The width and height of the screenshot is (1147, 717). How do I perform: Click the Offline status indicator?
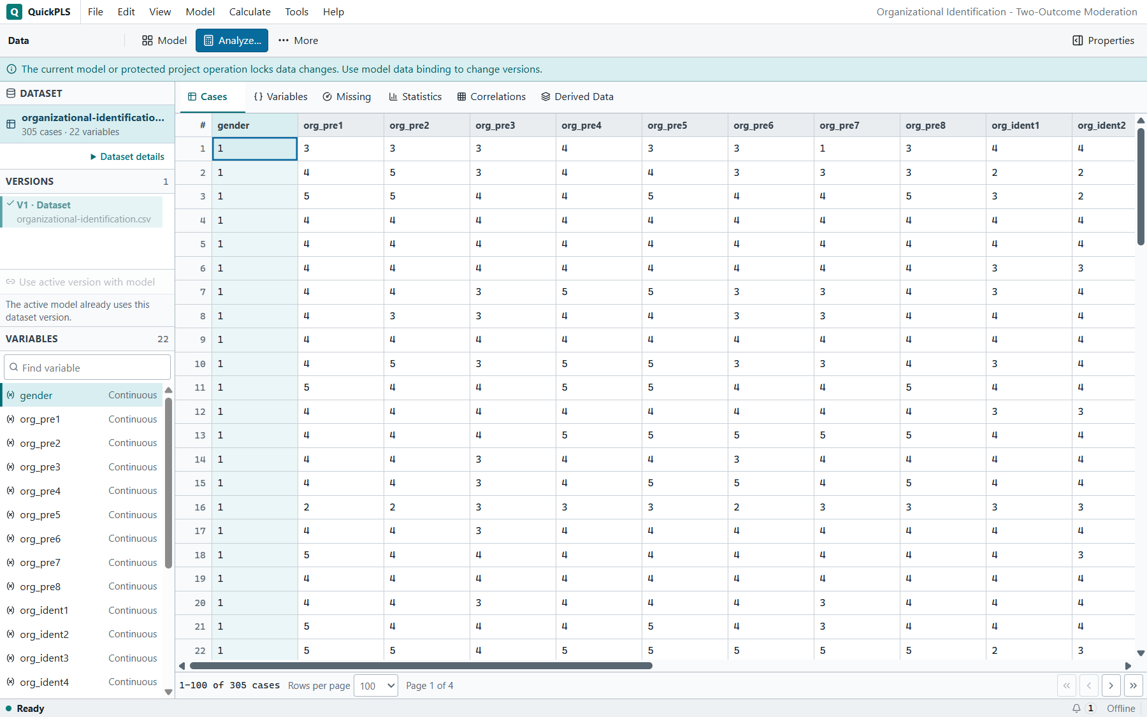(1121, 708)
